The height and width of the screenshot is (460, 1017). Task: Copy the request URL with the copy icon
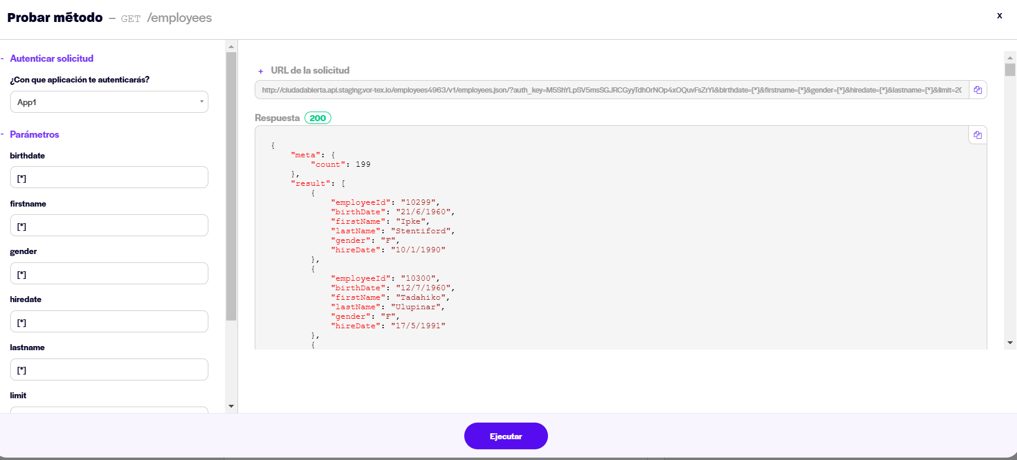[977, 90]
